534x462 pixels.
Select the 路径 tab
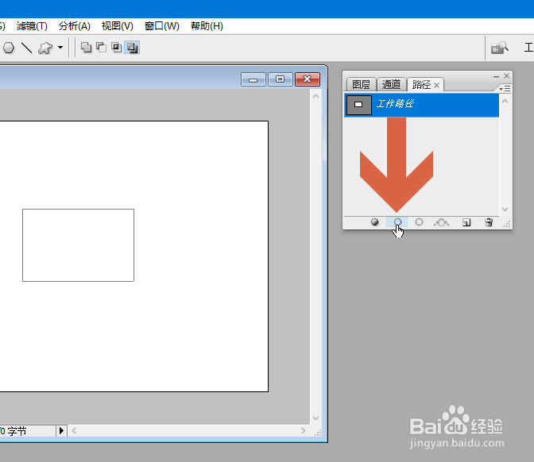coord(421,84)
